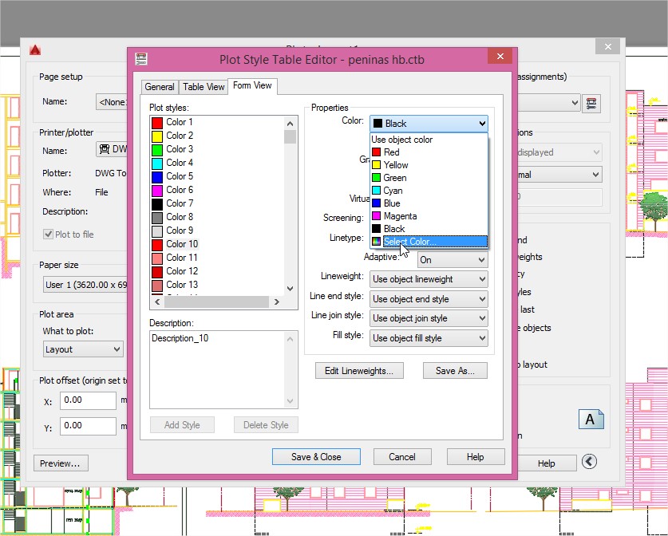Toggle the Plot to file checkbox
668x536 pixels.
[x=48, y=235]
